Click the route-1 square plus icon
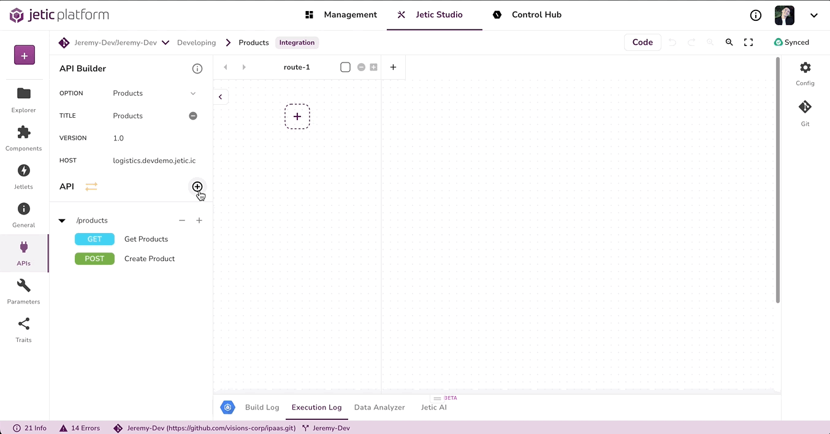Screen dimensions: 830x434 (x=373, y=67)
